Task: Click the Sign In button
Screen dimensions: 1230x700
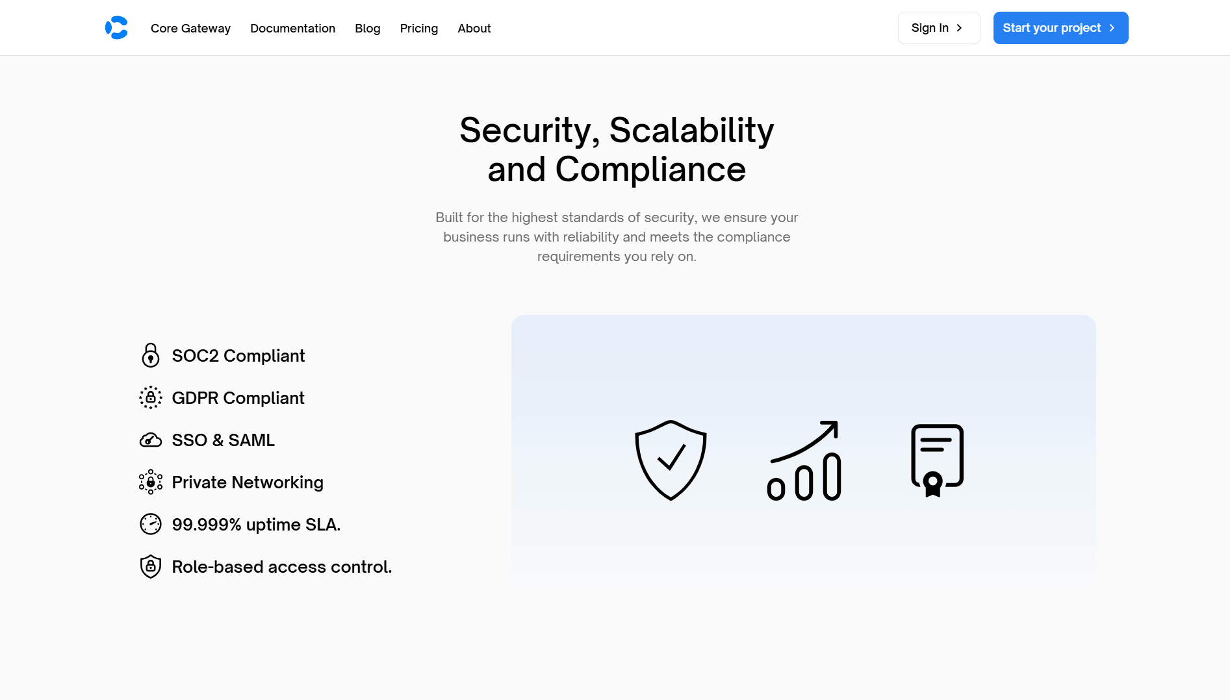Action: (x=939, y=28)
